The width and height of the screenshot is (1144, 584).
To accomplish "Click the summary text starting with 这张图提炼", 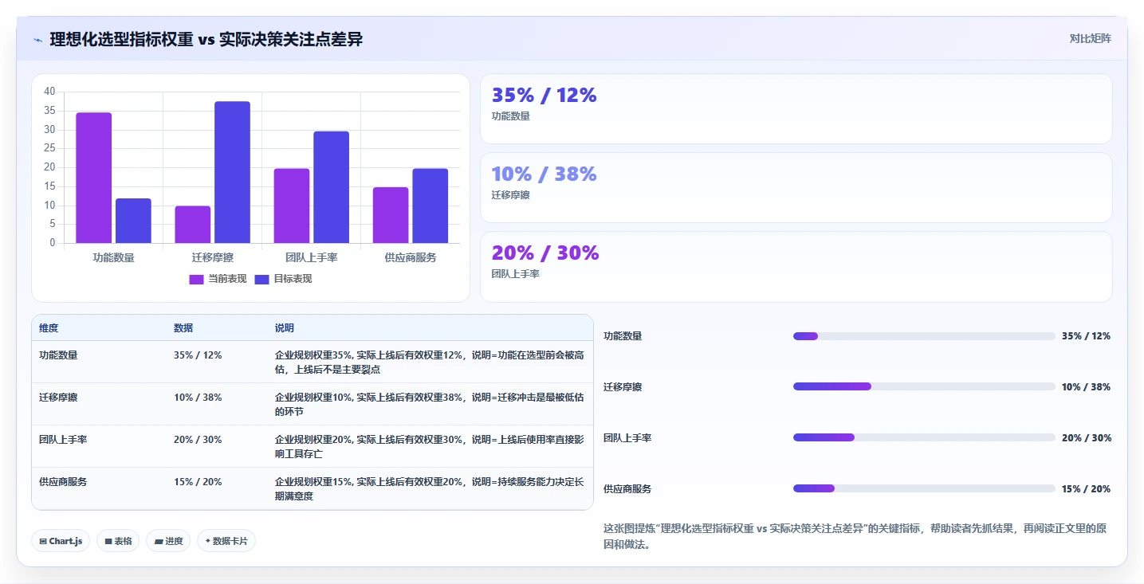I will 855,537.
